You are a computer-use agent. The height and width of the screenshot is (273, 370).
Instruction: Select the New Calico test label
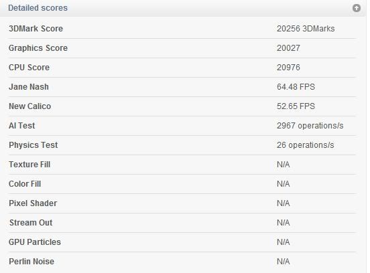coord(29,106)
